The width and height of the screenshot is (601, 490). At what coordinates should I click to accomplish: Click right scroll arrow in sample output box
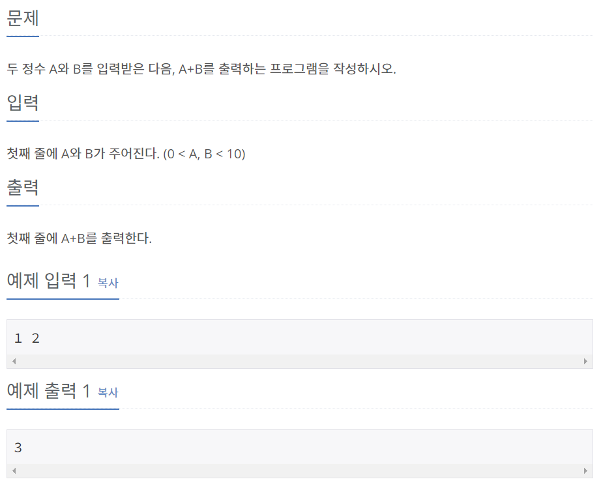[585, 470]
